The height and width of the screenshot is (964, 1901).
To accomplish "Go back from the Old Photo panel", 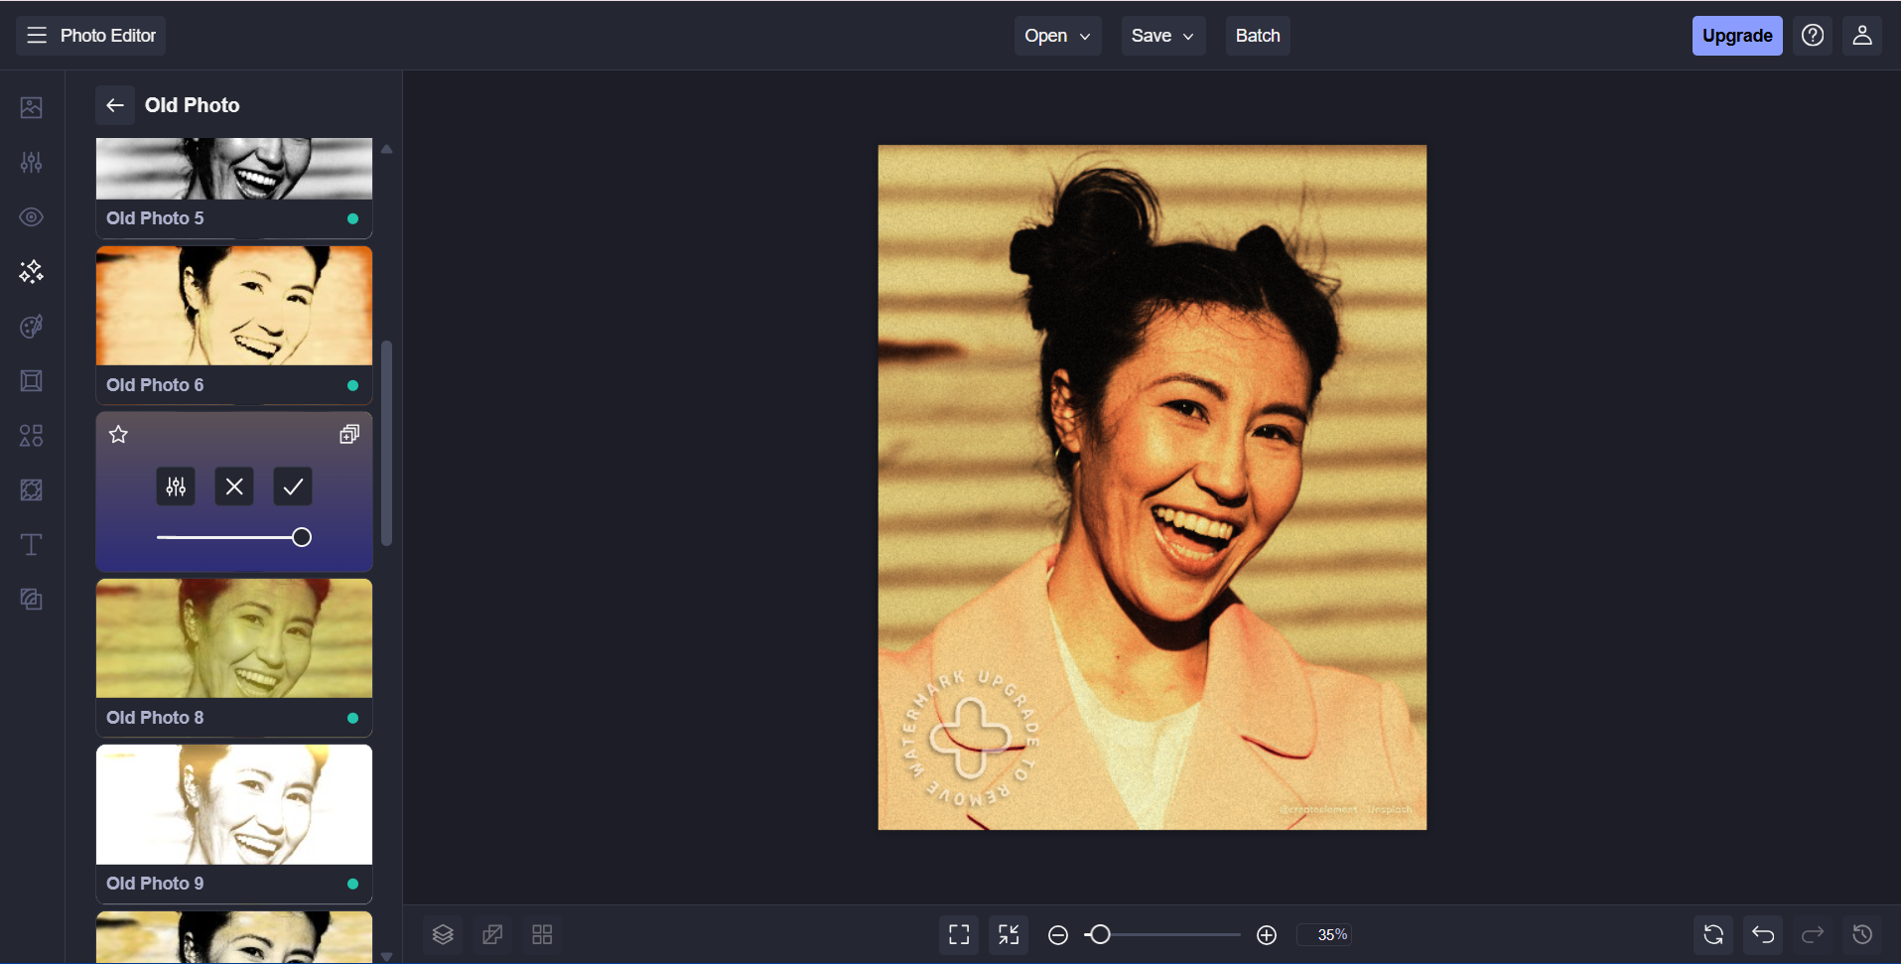I will (x=115, y=104).
